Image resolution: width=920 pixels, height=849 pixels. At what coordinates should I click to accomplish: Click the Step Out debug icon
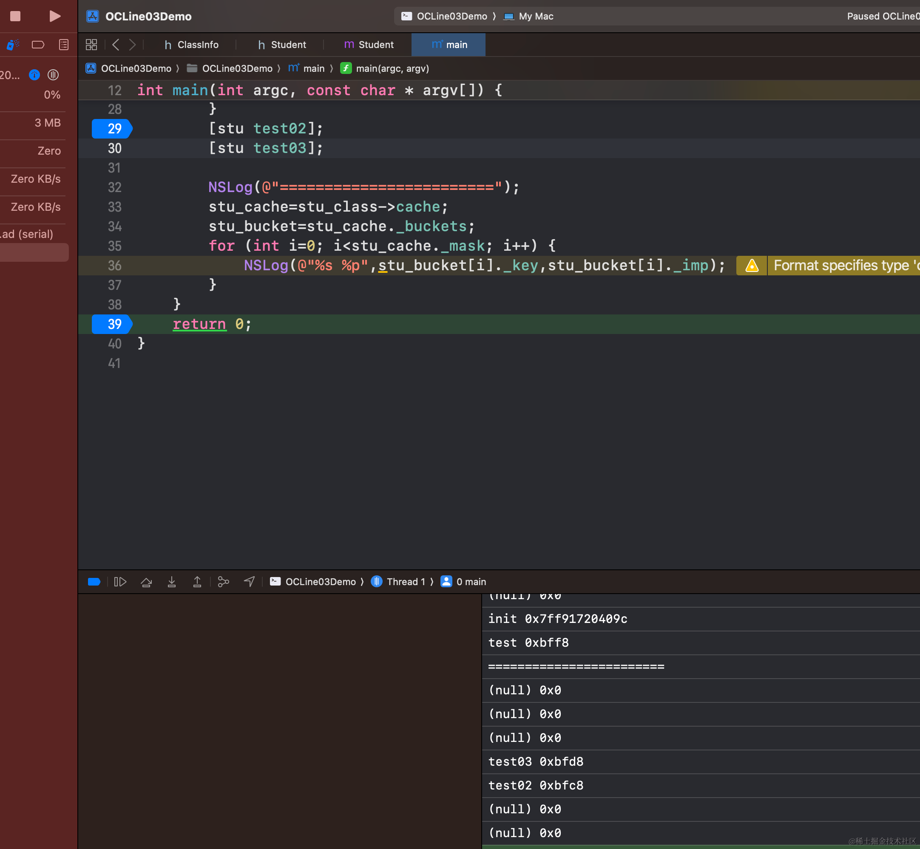click(x=197, y=582)
